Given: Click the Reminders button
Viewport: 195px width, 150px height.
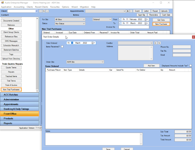Looking at the screenshot, I should pos(153,15).
